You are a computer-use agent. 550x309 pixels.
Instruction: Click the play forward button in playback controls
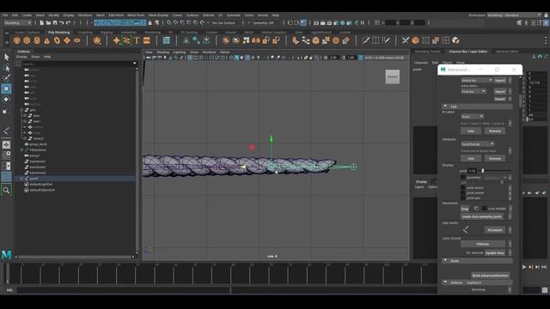pos(524,267)
